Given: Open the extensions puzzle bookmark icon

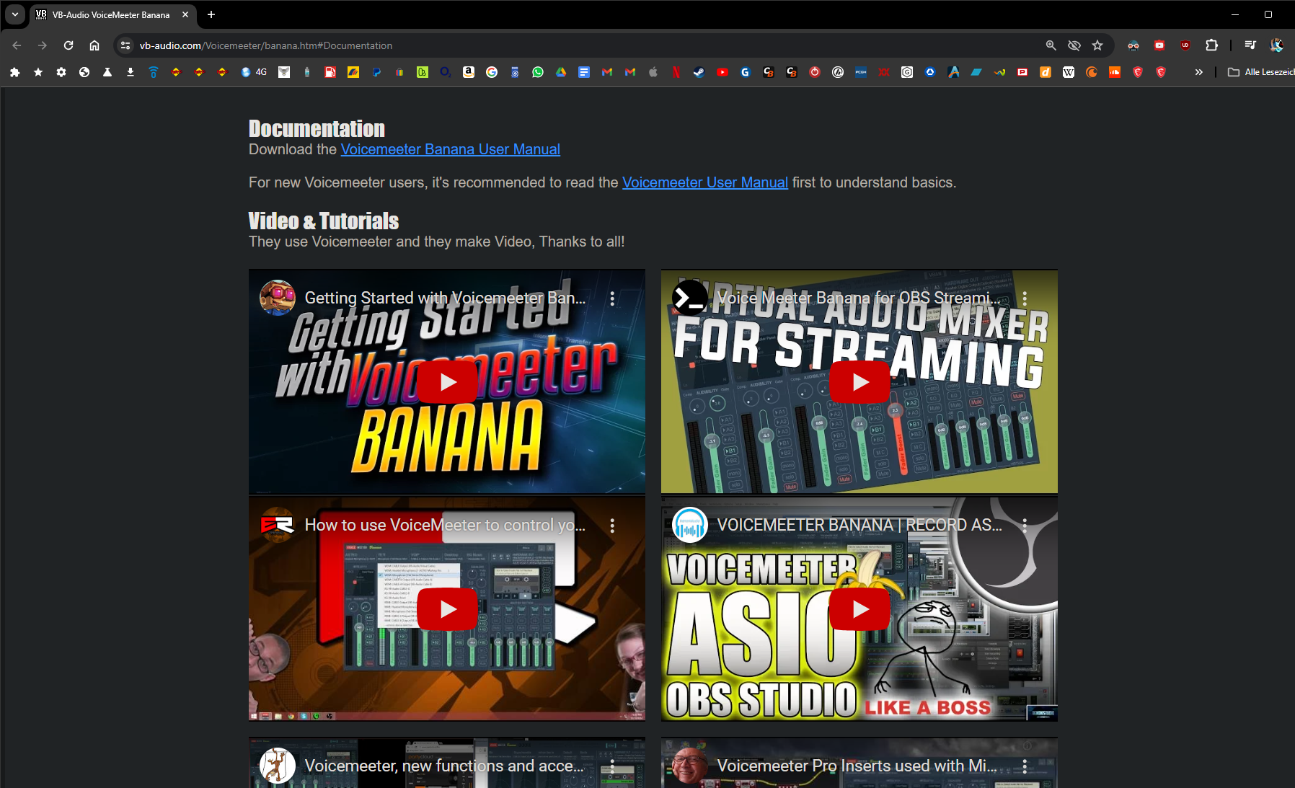Looking at the screenshot, I should tap(15, 72).
